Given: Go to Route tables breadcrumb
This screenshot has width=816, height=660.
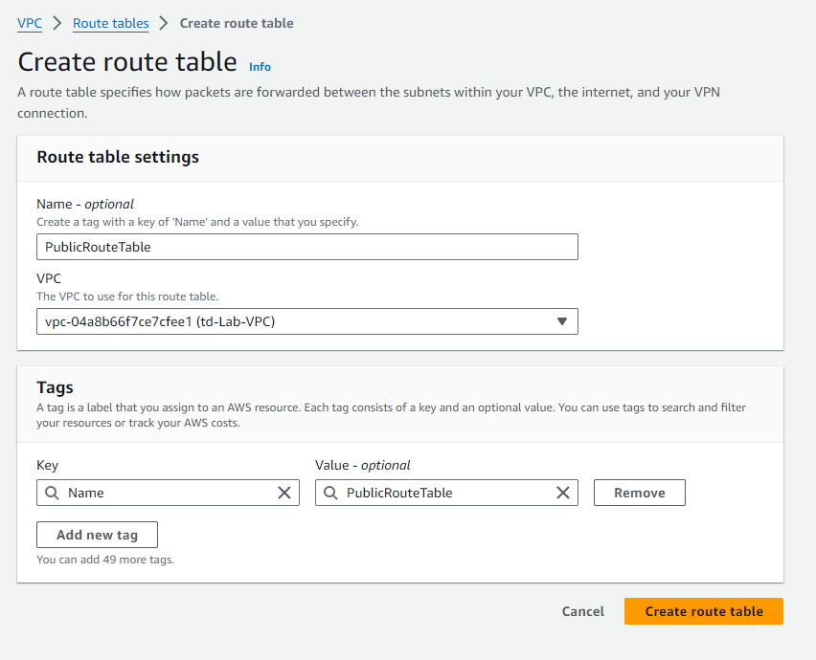Looking at the screenshot, I should coord(110,23).
